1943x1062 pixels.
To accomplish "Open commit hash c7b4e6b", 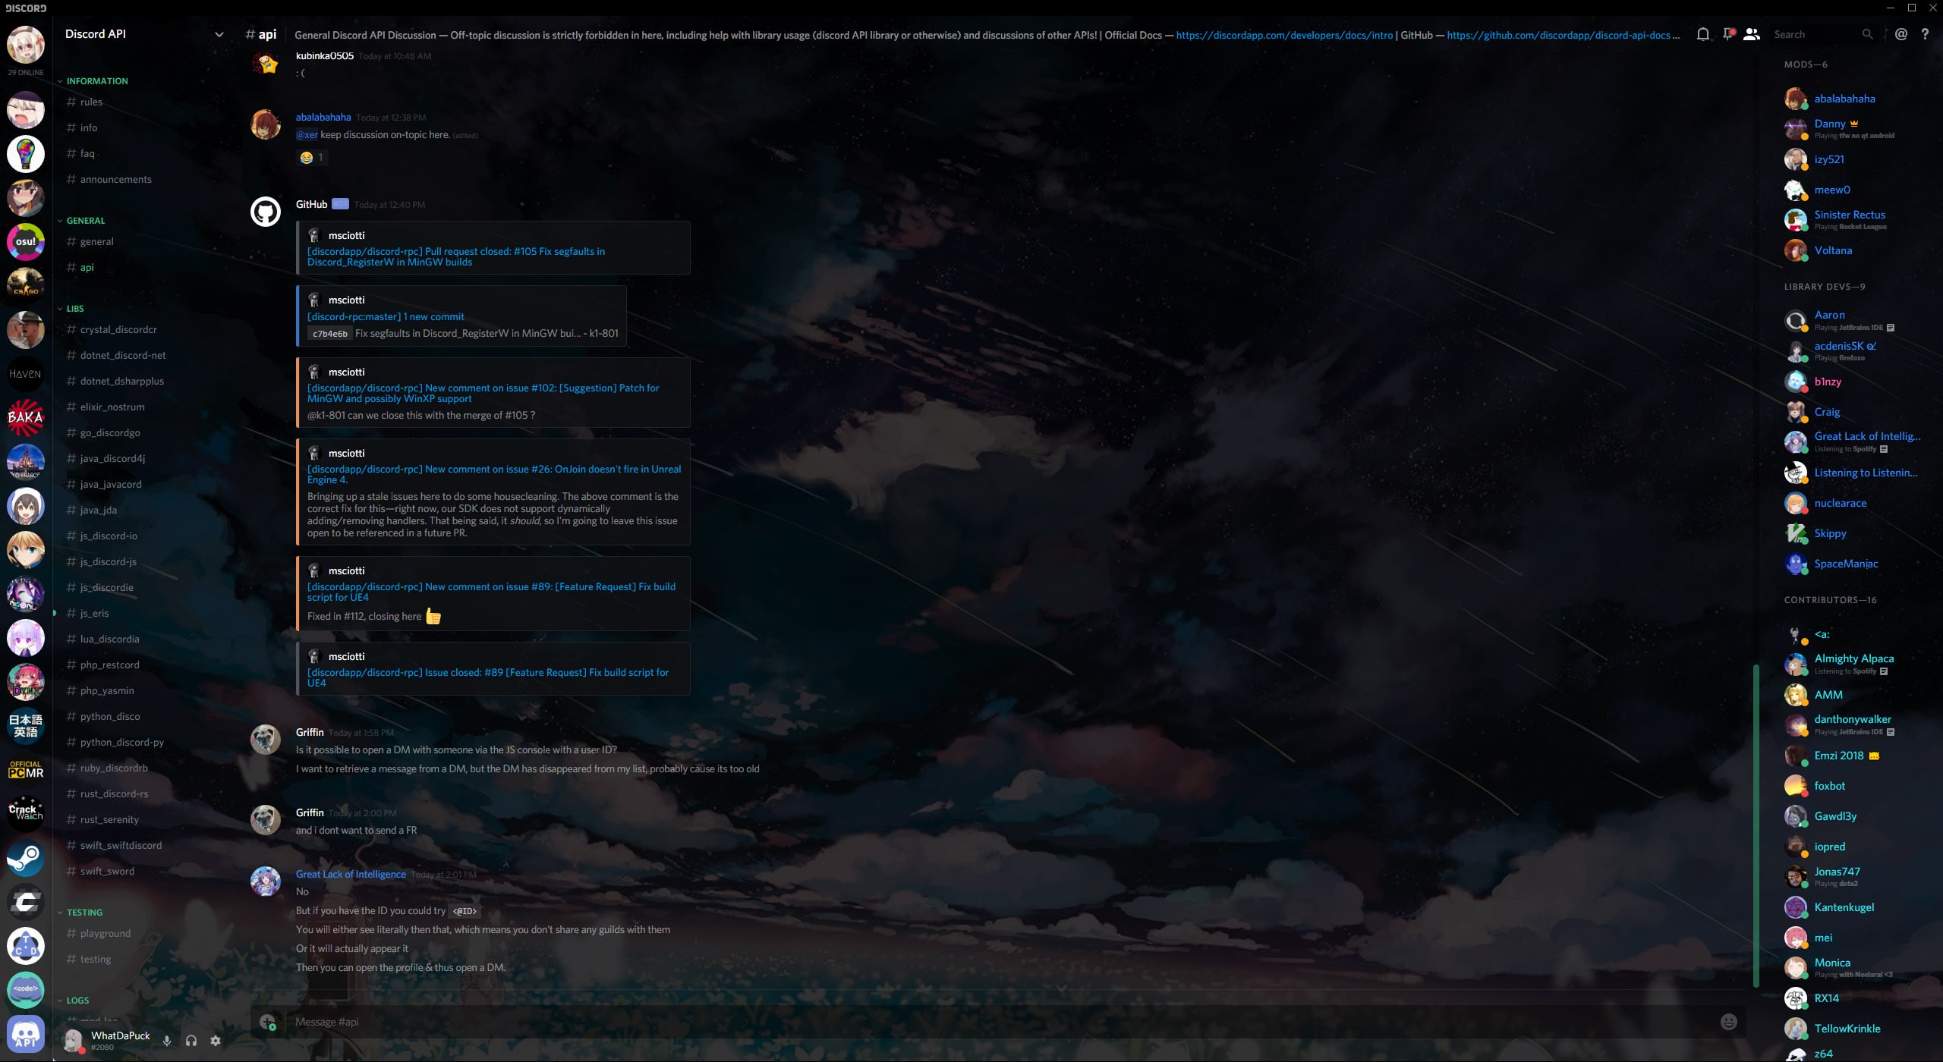I will [330, 333].
